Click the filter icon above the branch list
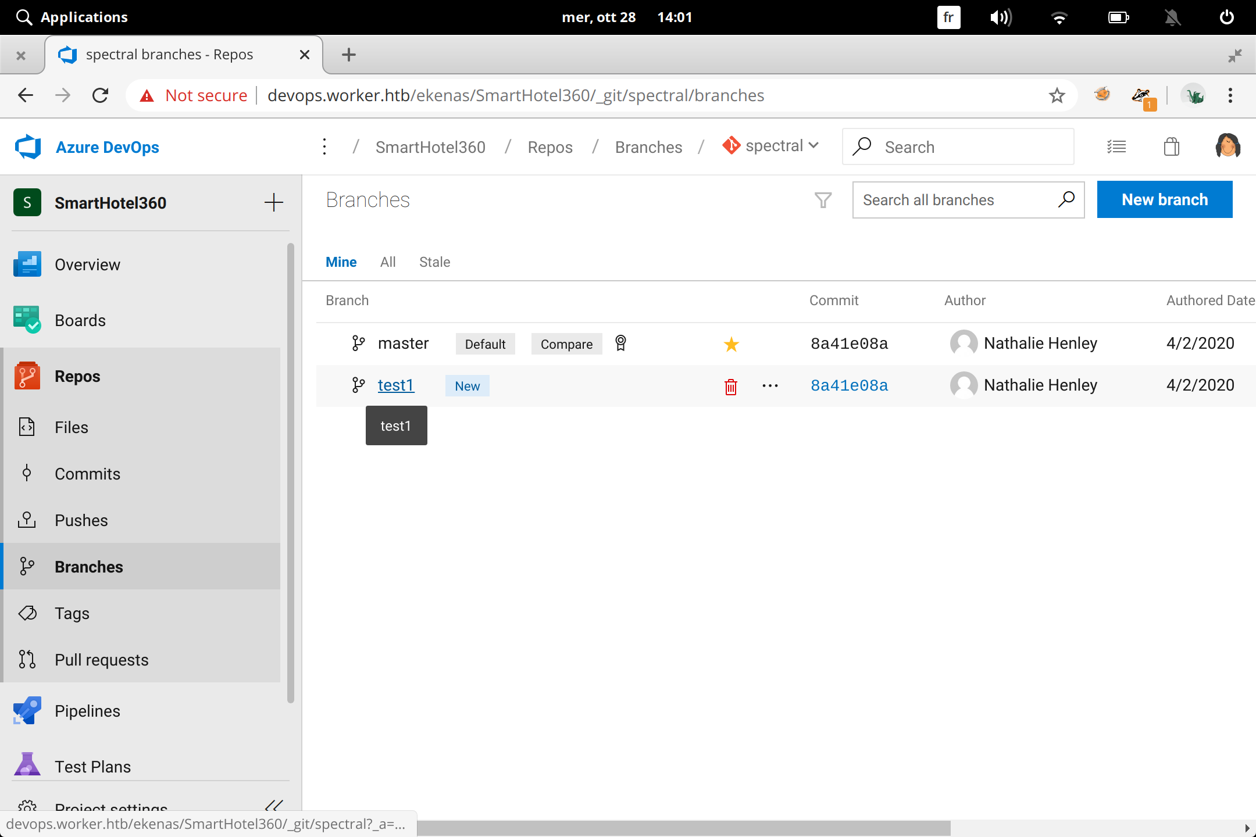 pyautogui.click(x=822, y=200)
